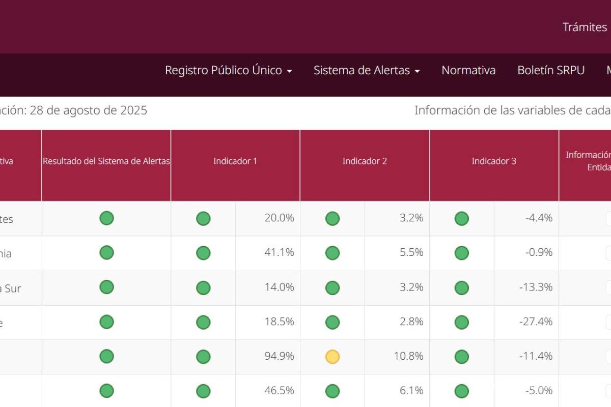This screenshot has height=407, width=611.
Task: Click 'Información de las variables' link
Action: pyautogui.click(x=509, y=110)
